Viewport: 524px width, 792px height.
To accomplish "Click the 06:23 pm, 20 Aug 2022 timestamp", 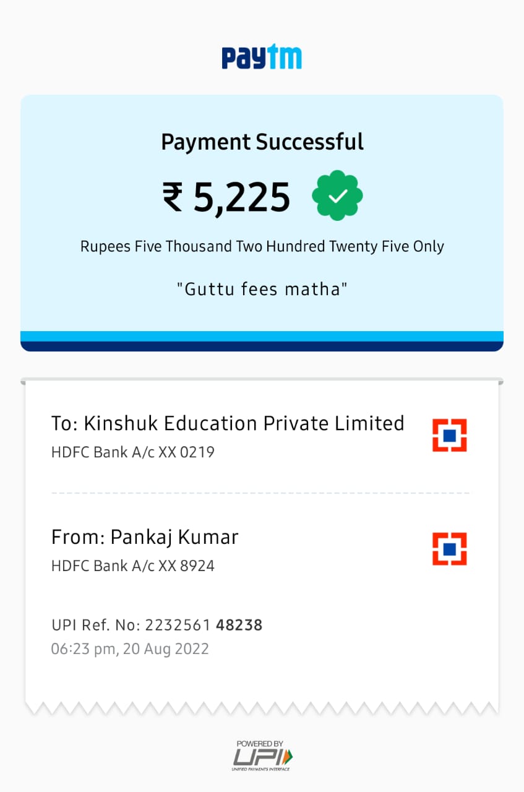I will (x=130, y=649).
